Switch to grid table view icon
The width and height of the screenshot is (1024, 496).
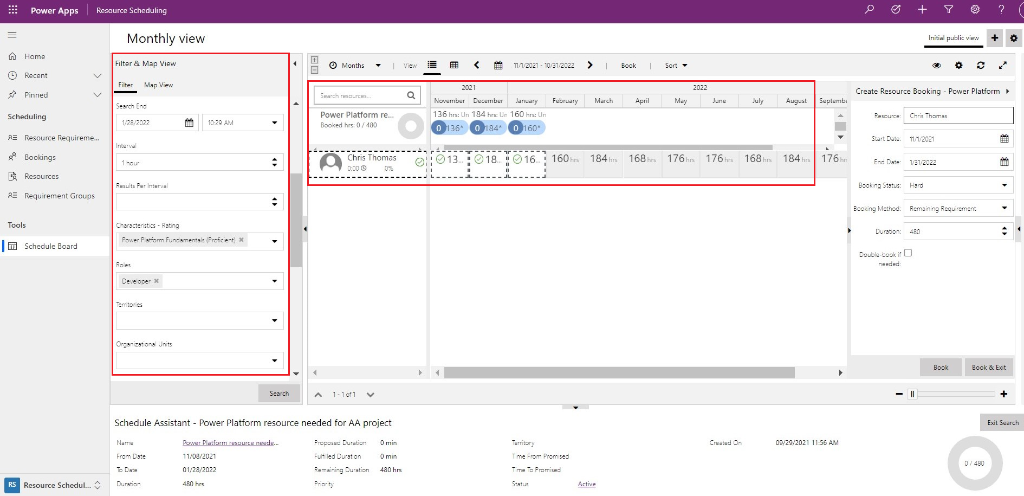[454, 65]
